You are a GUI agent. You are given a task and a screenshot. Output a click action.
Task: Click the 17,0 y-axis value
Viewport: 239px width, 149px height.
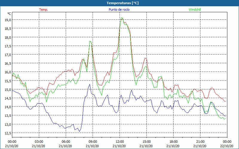click(8, 55)
